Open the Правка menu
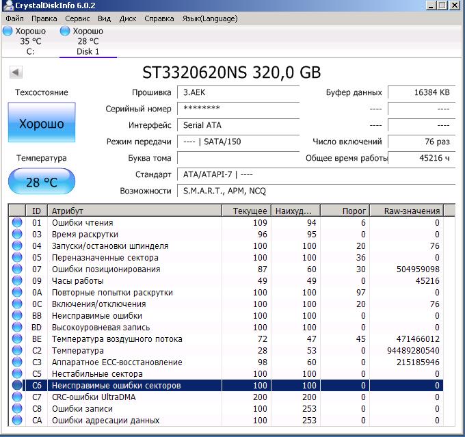Screen dimensions: 465x437 (x=44, y=18)
